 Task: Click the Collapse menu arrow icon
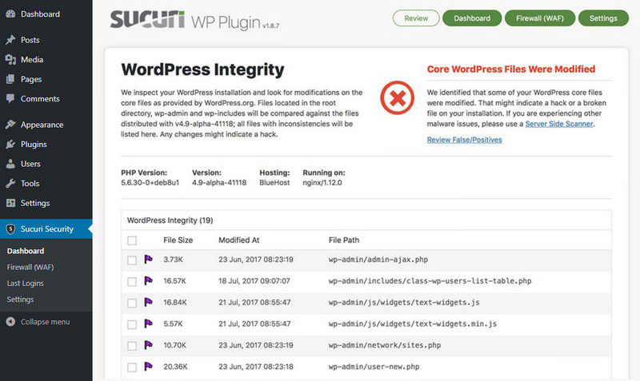coord(10,322)
